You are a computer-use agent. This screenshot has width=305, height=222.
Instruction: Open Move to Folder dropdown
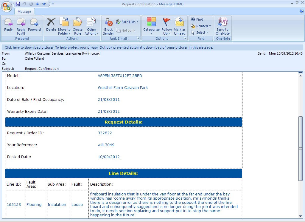tap(64, 31)
